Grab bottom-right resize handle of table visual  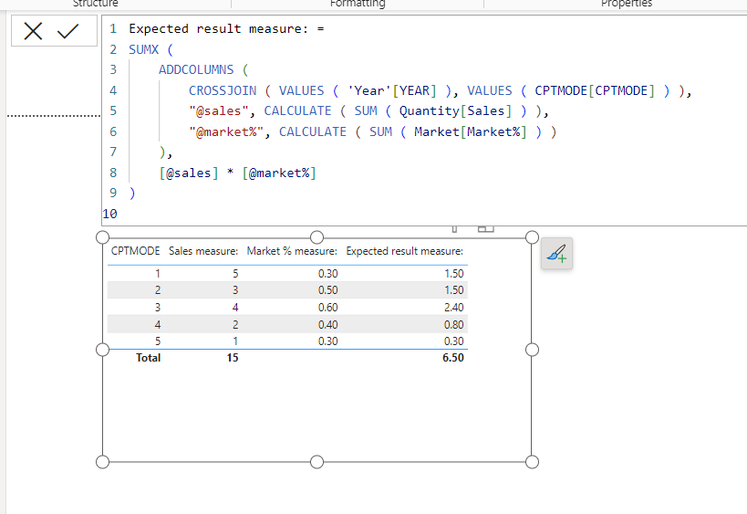point(532,462)
